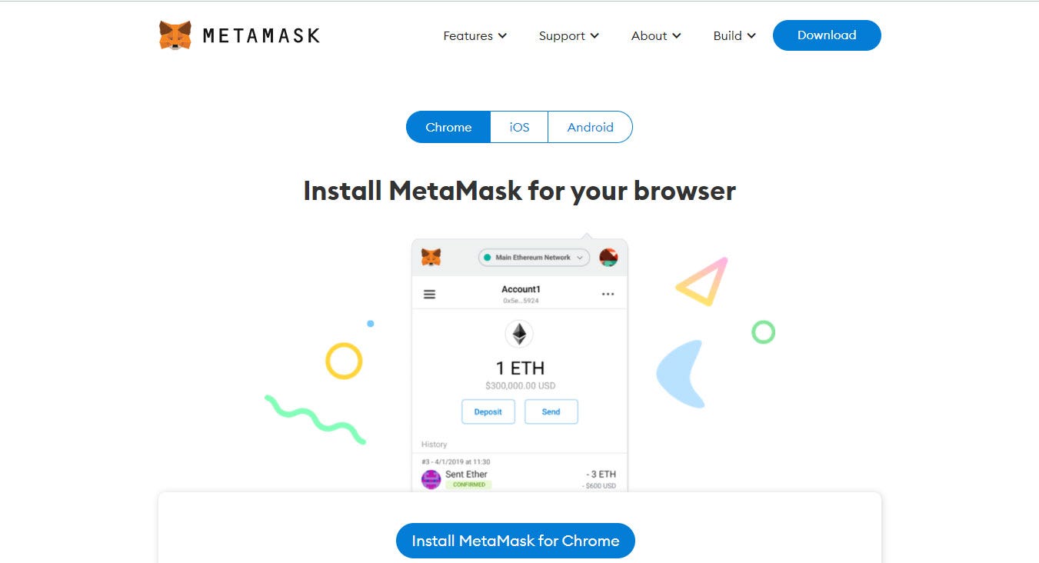Screen dimensions: 1039x563
Task: Expand the Support dropdown menu
Action: [569, 35]
